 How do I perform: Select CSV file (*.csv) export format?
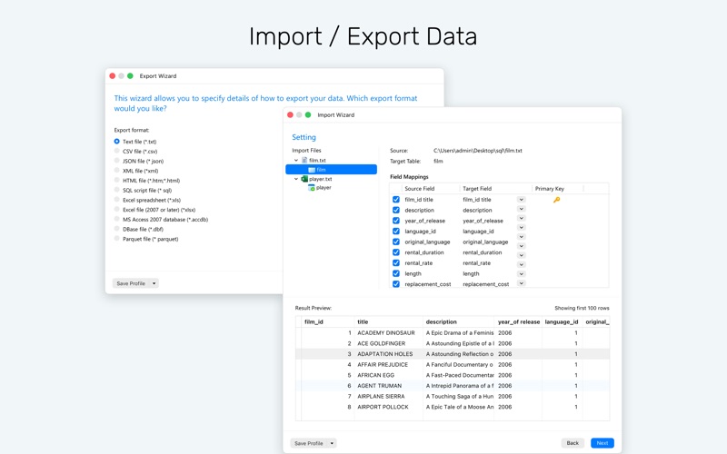pos(117,151)
